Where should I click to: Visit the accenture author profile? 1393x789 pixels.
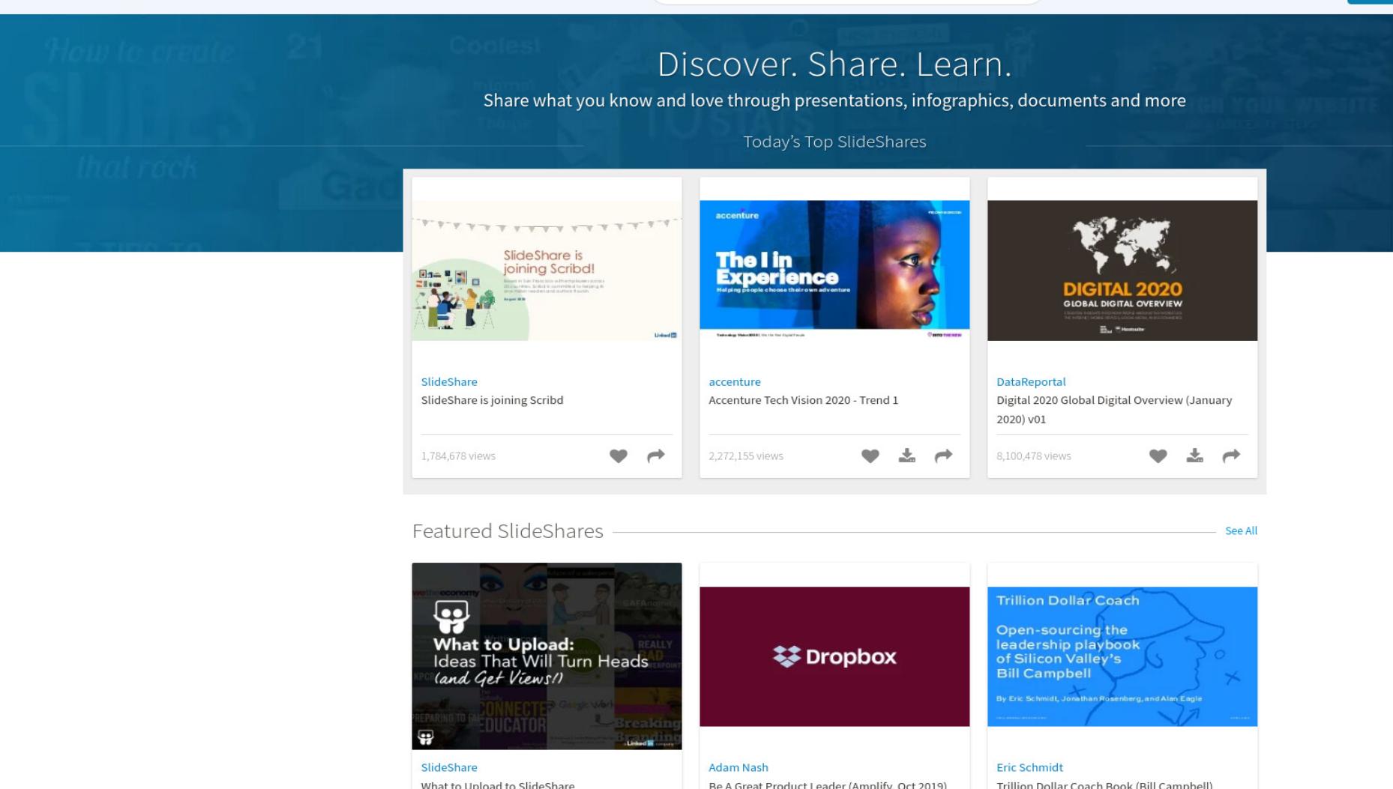[x=735, y=381]
